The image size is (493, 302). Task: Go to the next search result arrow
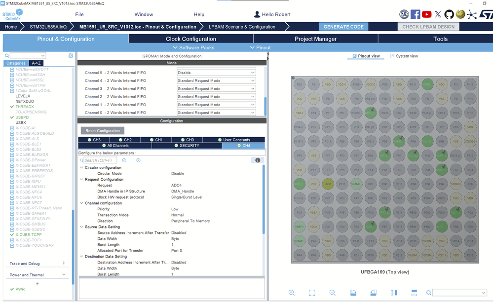click(x=138, y=160)
